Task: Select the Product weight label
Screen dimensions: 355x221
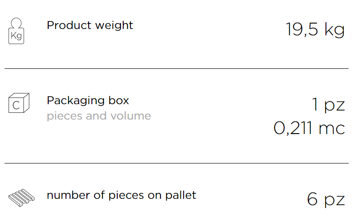Action: tap(90, 25)
